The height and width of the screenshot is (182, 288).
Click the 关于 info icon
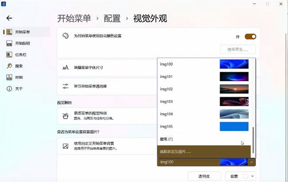pyautogui.click(x=9, y=89)
